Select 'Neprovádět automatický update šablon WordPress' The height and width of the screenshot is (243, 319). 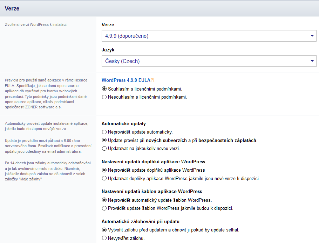104,200
